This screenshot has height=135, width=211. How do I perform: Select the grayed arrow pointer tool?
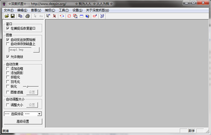click(x=35, y=16)
